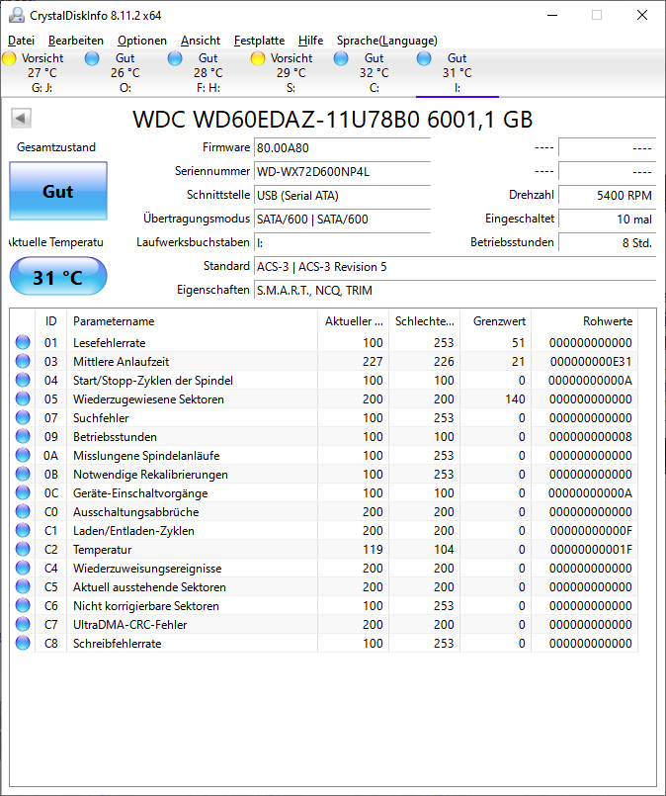Viewport: 666px width, 796px height.
Task: Click the Schlechte... column header
Action: [425, 320]
